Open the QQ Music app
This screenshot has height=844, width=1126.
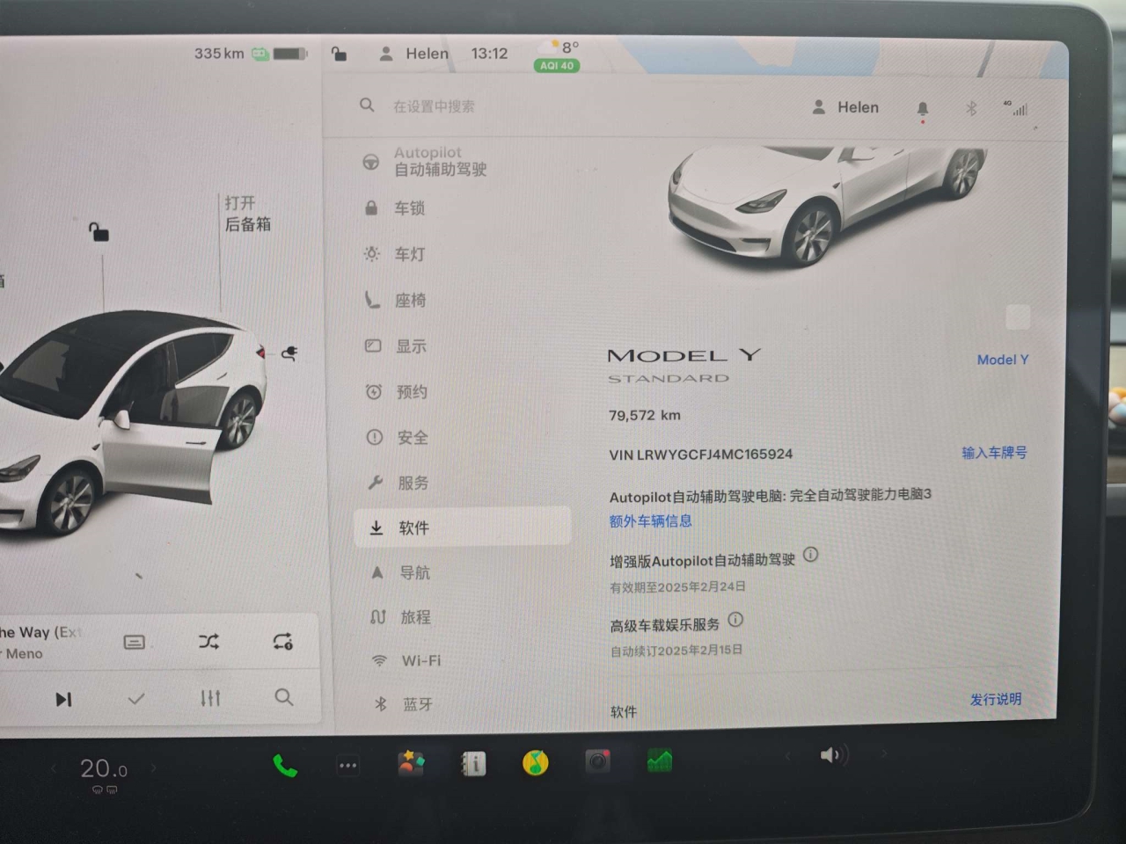[x=535, y=762]
